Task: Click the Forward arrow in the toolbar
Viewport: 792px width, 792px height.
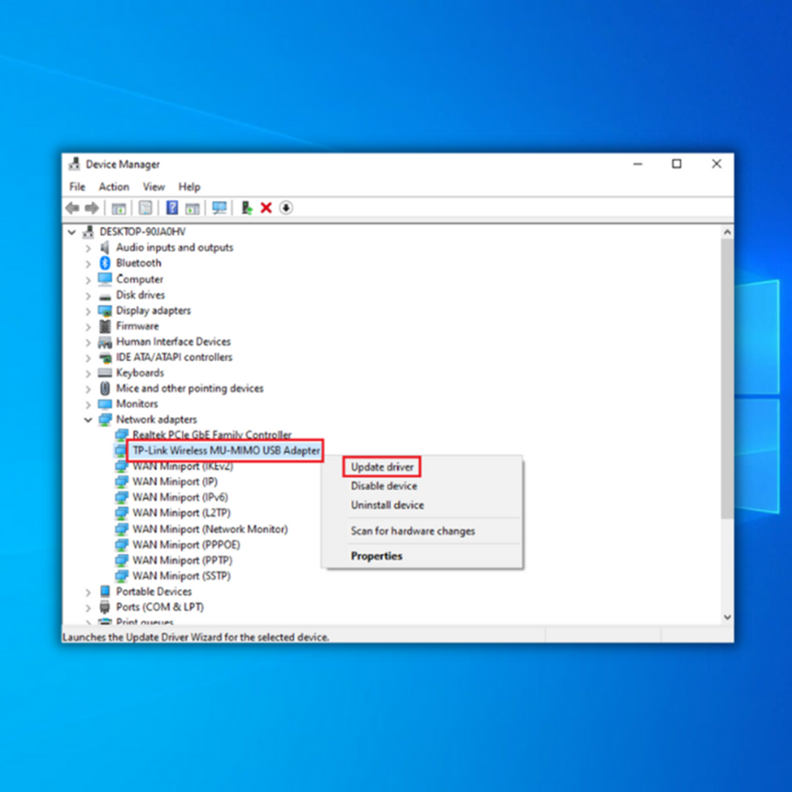Action: (92, 208)
